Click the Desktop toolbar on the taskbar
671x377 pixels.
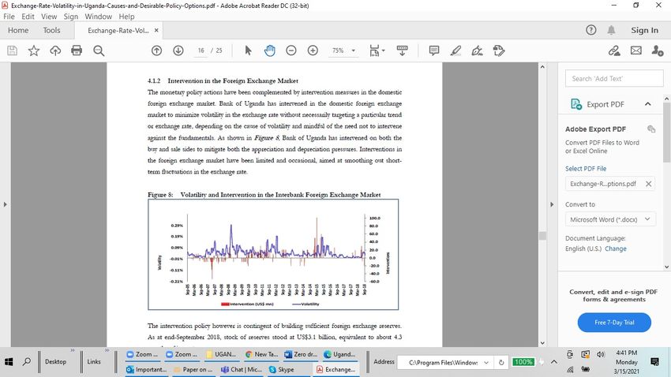tap(55, 361)
